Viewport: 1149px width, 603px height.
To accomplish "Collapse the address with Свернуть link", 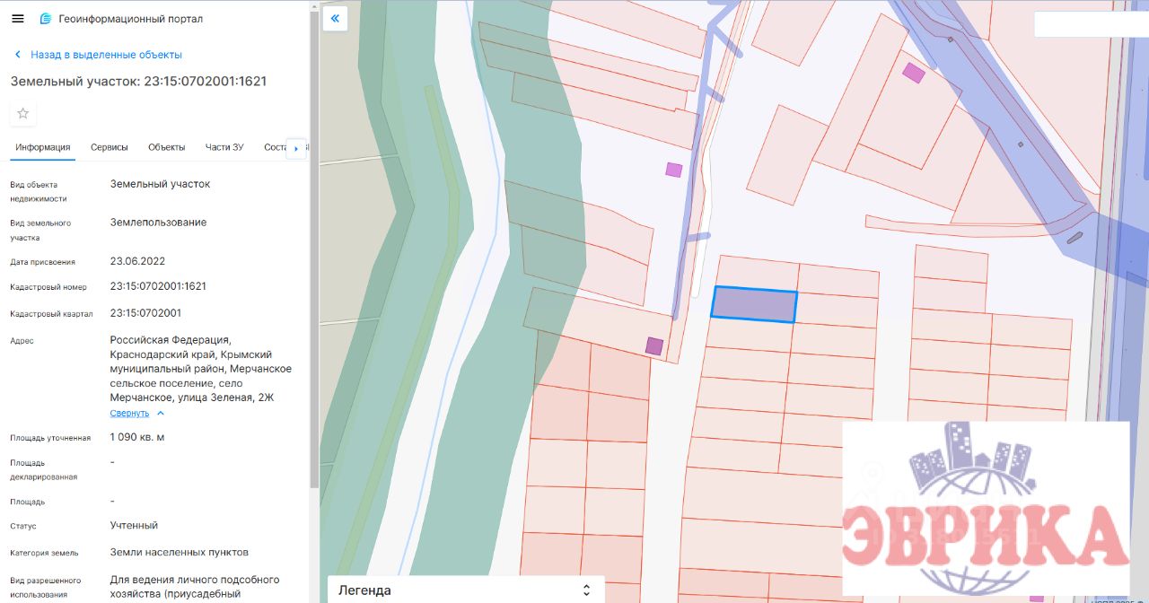I will [x=136, y=413].
